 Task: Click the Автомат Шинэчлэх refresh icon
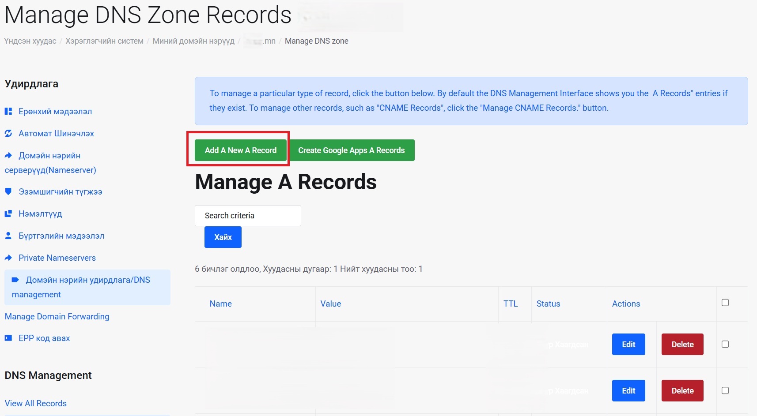pyautogui.click(x=8, y=133)
